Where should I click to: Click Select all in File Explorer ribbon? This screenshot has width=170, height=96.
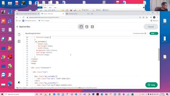coord(106,10)
